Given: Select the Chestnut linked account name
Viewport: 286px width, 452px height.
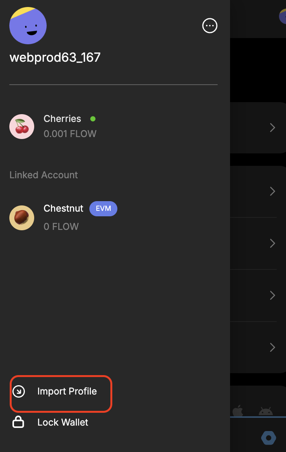Looking at the screenshot, I should point(63,209).
